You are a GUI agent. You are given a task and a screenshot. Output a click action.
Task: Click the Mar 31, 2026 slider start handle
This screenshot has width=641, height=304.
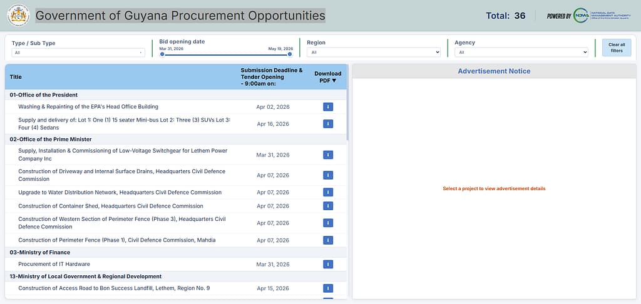pos(162,54)
